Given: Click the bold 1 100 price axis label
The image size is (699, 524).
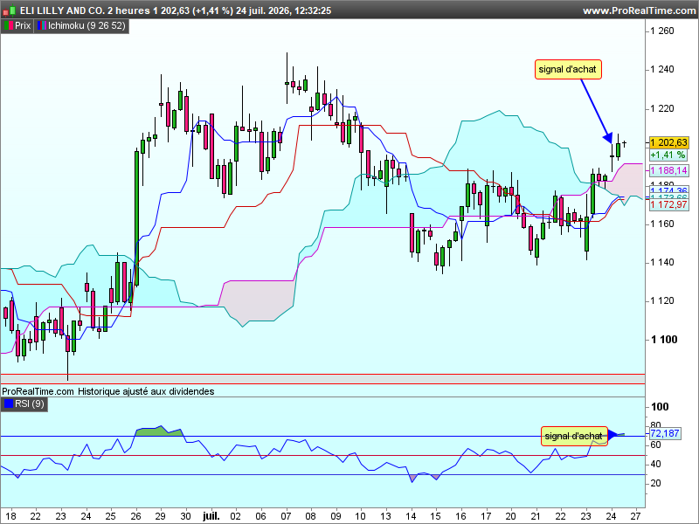Looking at the screenshot, I should coord(664,340).
